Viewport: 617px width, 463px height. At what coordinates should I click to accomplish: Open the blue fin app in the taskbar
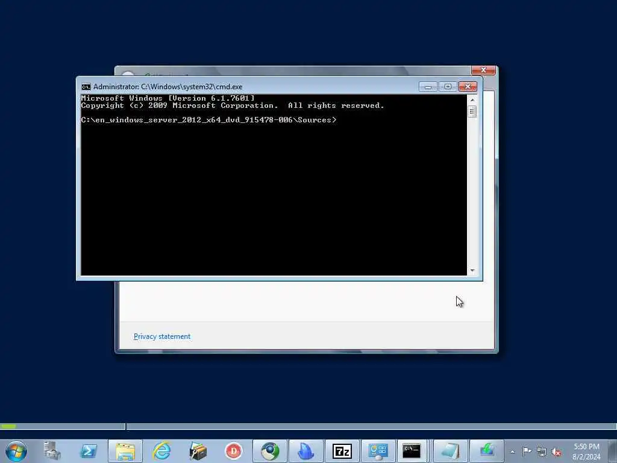305,451
